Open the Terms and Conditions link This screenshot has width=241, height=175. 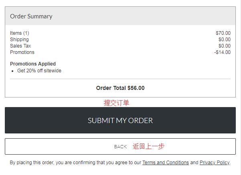(166, 163)
